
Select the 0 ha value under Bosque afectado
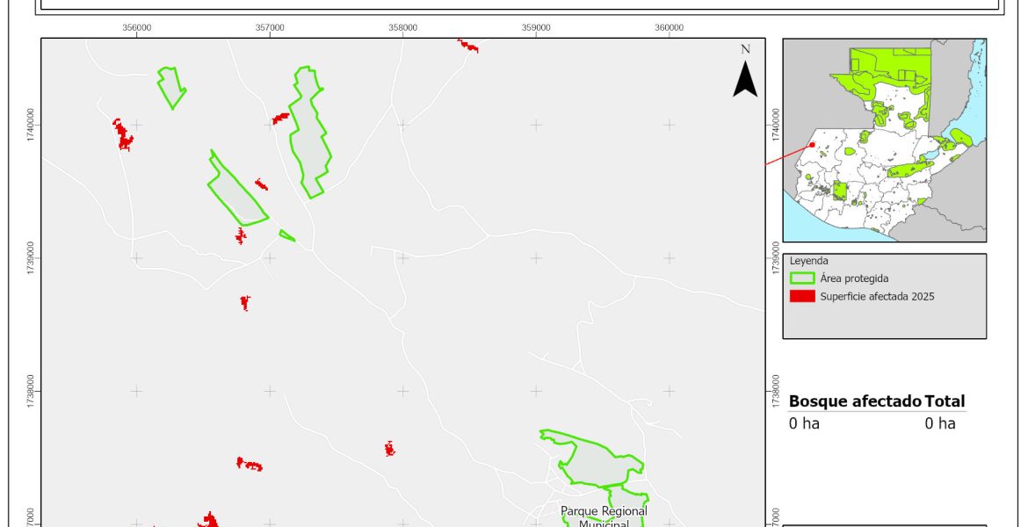[804, 423]
